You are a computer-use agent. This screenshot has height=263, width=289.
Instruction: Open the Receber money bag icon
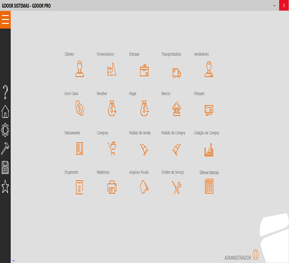(112, 108)
